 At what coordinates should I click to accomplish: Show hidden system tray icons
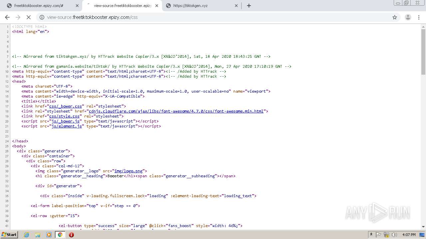371,235
